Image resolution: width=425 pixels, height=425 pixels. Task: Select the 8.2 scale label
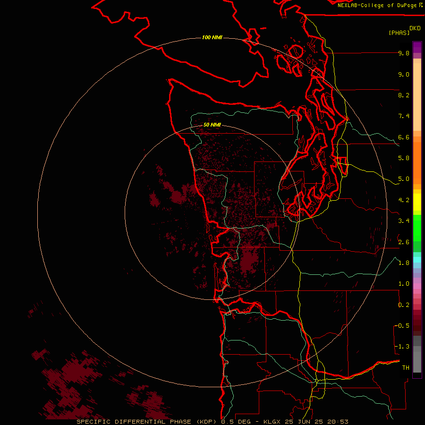tap(404, 95)
